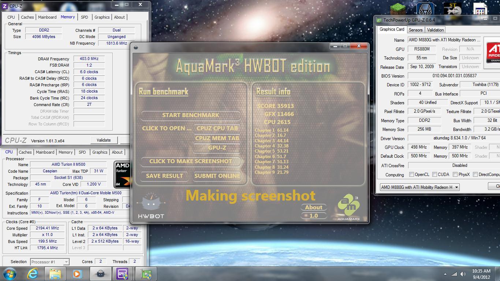Switch to the Sensors tab in GPU-Z

click(x=415, y=30)
